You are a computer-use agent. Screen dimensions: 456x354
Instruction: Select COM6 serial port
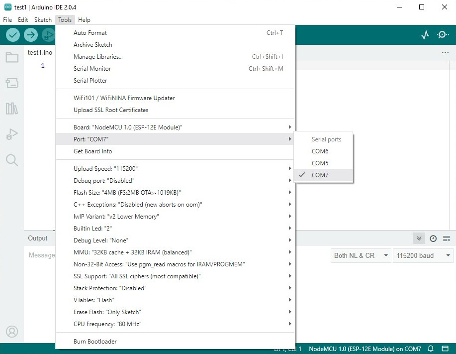[320, 151]
